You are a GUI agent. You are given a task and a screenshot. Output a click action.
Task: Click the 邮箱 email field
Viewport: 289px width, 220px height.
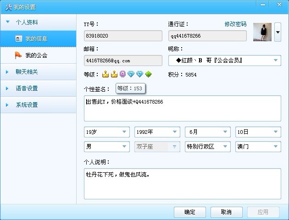(123, 60)
